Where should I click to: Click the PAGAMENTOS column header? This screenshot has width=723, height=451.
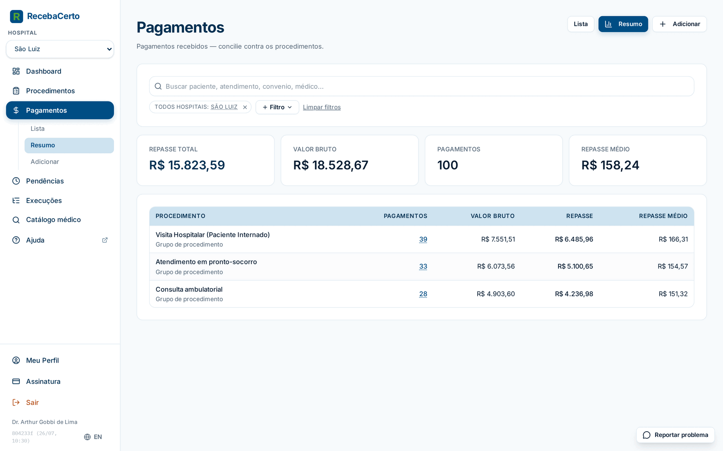click(405, 216)
